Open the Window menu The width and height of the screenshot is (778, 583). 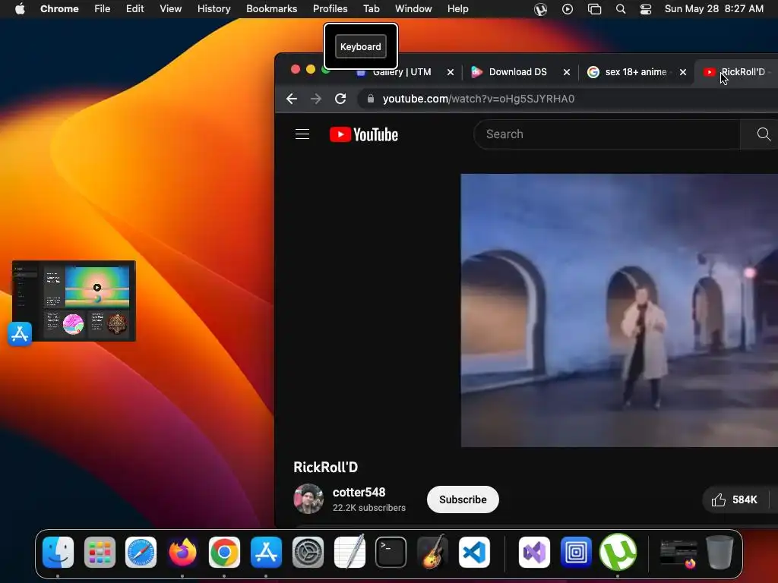413,9
